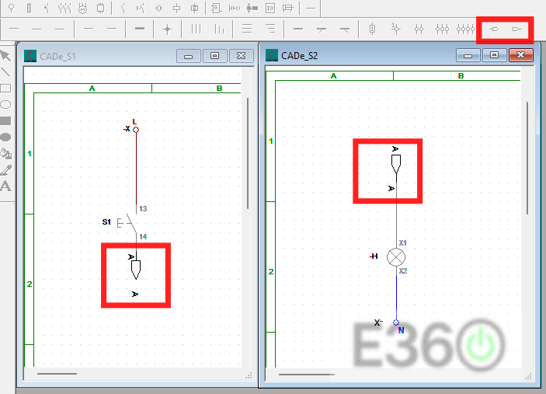Choose the filled rectangle drawing tool
The height and width of the screenshot is (394, 546).
coord(5,121)
